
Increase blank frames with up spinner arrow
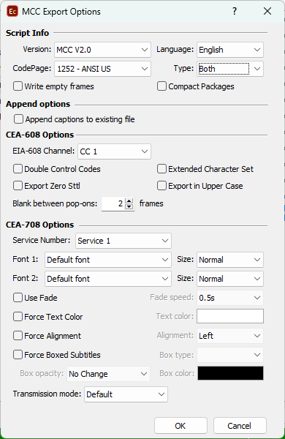pos(129,200)
